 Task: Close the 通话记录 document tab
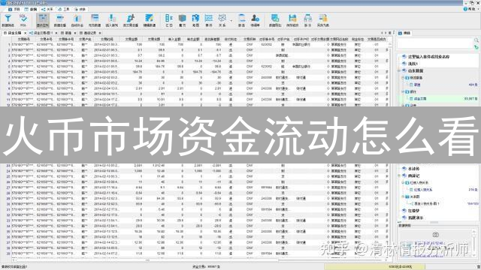point(100,33)
